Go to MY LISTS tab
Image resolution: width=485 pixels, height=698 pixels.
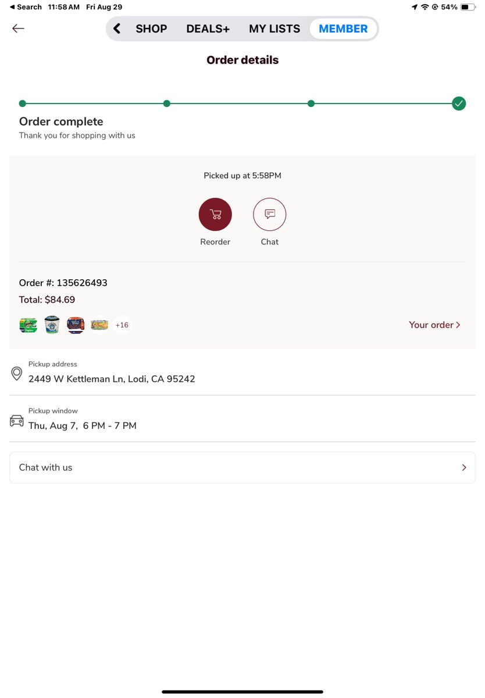(274, 29)
